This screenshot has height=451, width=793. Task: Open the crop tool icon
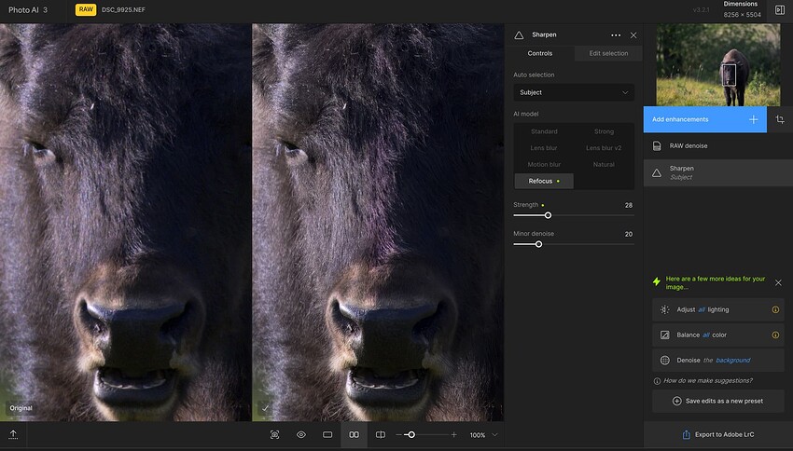coord(780,119)
